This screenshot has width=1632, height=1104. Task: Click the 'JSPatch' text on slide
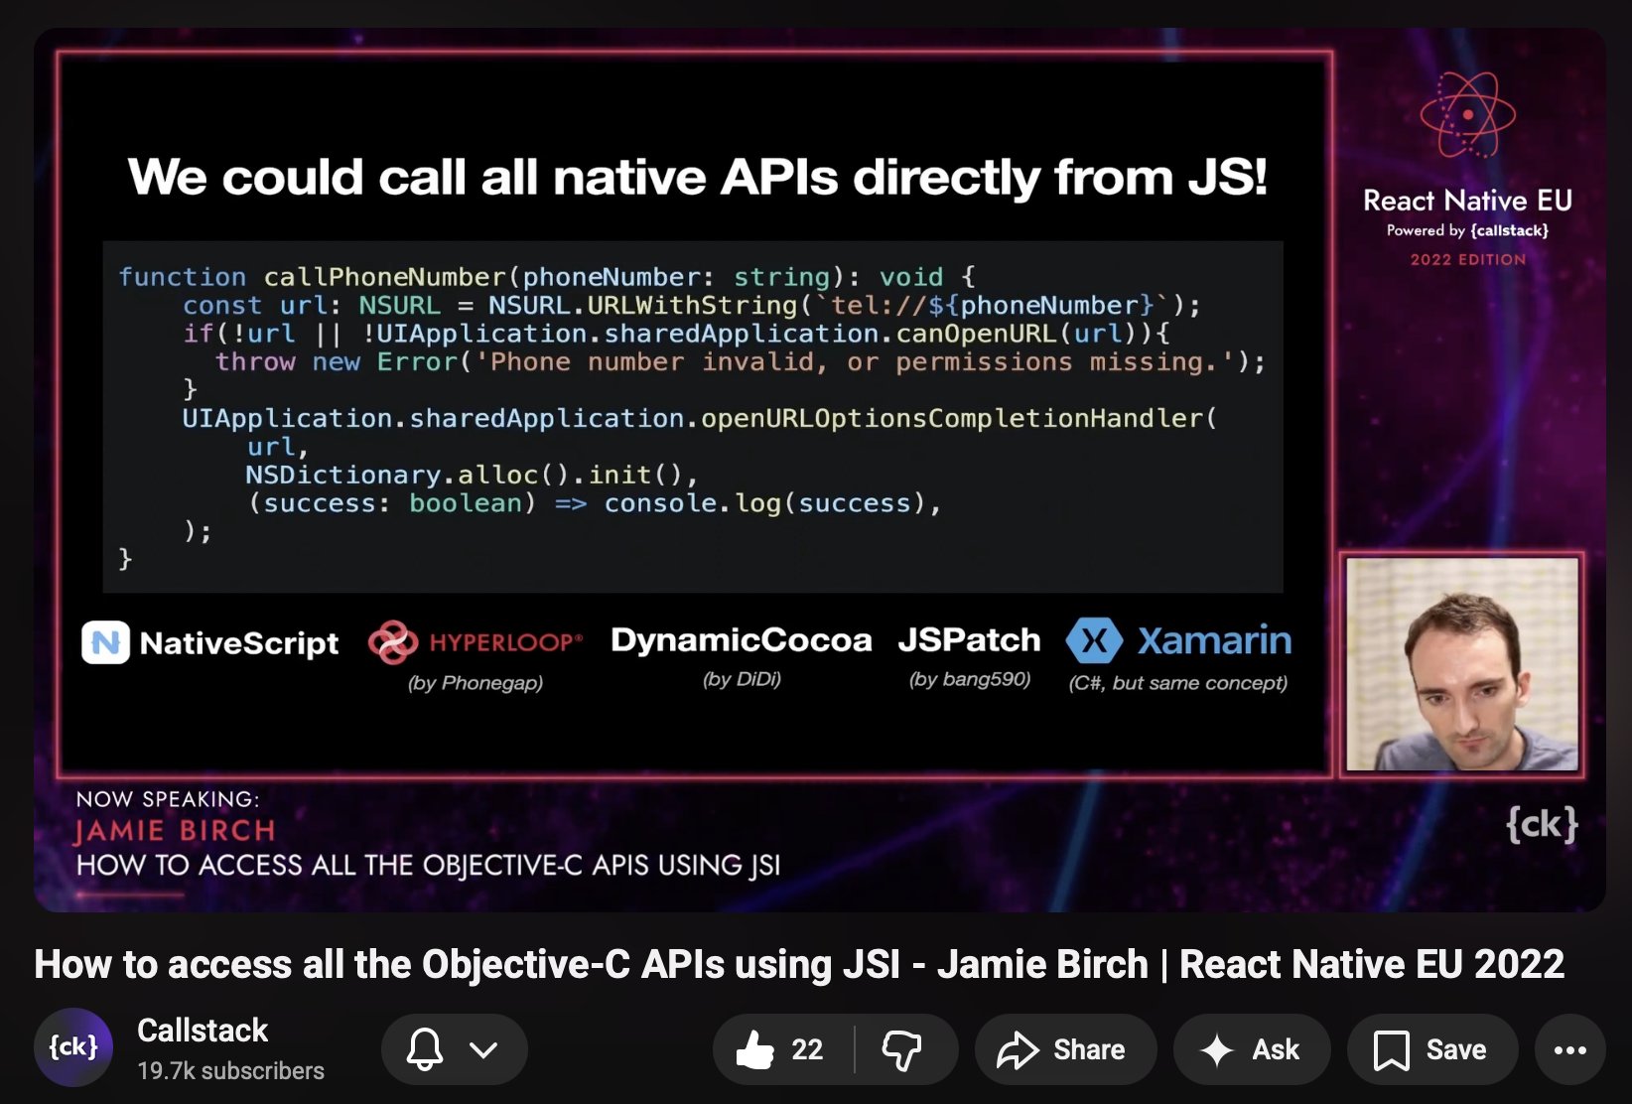click(x=970, y=640)
